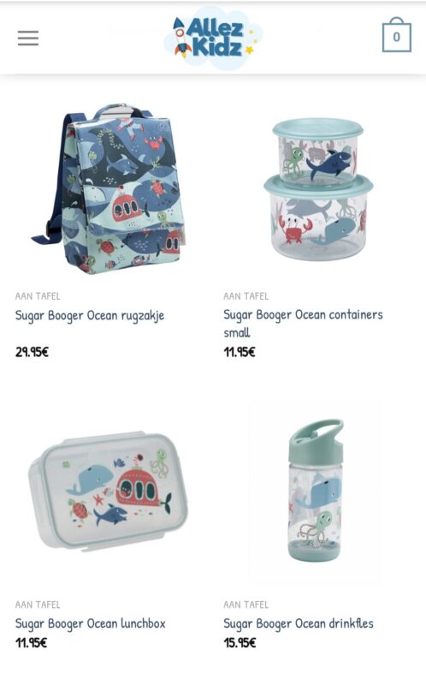426x685 pixels.
Task: Select Aan Tafel category above containers
Action: coord(246,296)
